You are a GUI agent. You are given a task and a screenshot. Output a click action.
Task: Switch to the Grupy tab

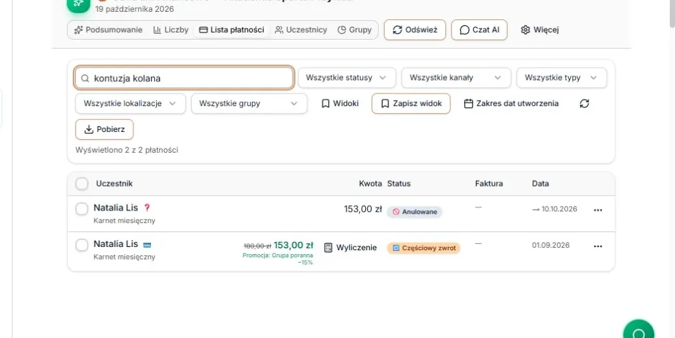pos(355,30)
